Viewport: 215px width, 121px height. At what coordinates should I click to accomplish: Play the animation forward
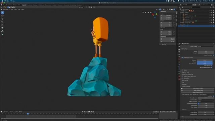coord(90,112)
